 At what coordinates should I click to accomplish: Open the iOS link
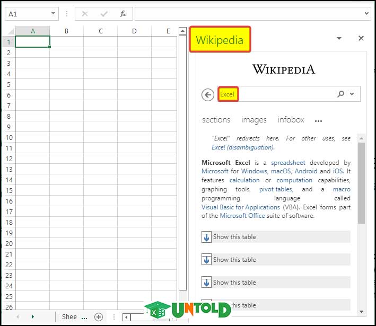(338, 171)
